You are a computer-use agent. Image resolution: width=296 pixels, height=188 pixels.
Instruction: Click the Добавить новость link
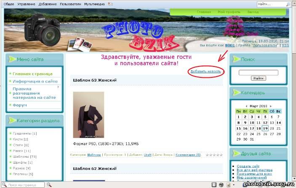pyautogui.click(x=206, y=71)
